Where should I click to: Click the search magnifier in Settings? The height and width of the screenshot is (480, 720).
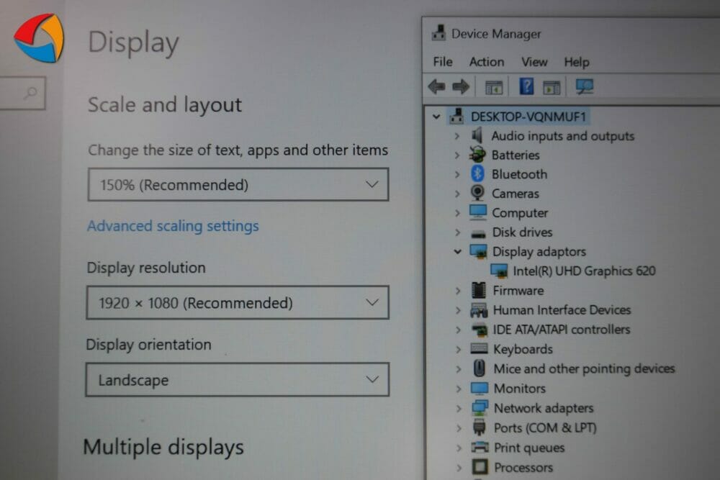click(x=31, y=93)
